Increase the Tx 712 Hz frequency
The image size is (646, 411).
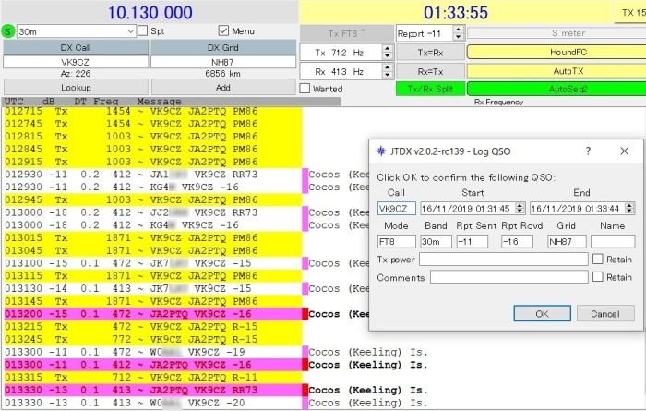click(x=387, y=49)
